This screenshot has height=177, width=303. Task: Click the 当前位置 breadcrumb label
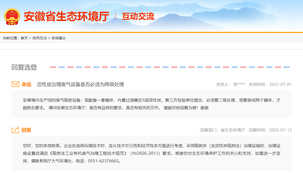pos(11,38)
